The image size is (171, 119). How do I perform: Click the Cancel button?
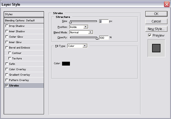[x=156, y=21]
